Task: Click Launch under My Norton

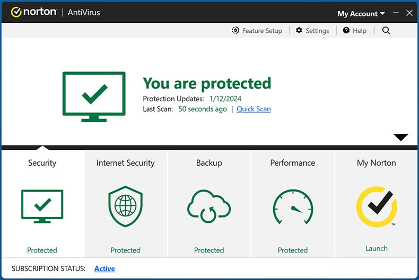Action: tap(376, 248)
